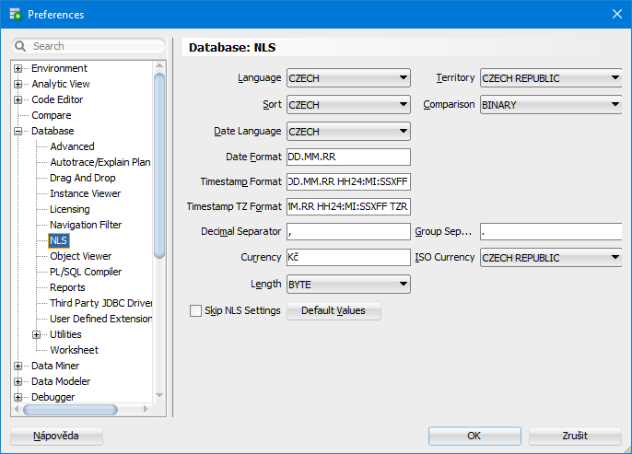Open the Date Language combo box
632x454 pixels.
pos(348,132)
